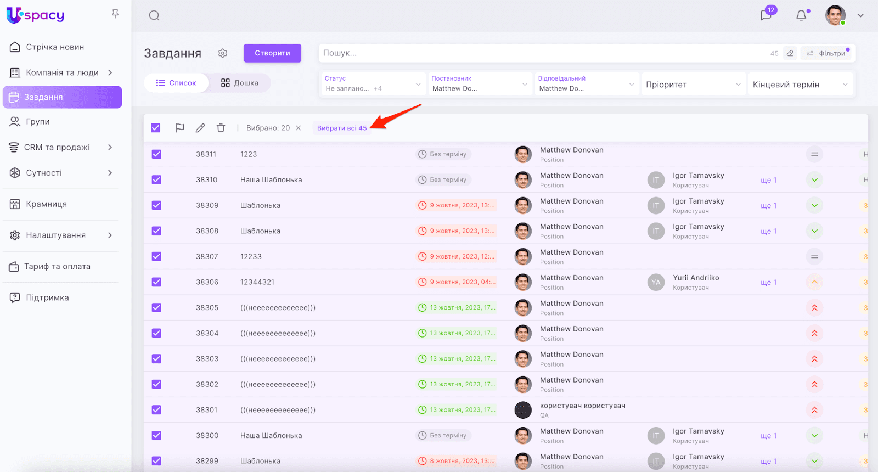Expand the Пріоритет dropdown

coord(693,85)
